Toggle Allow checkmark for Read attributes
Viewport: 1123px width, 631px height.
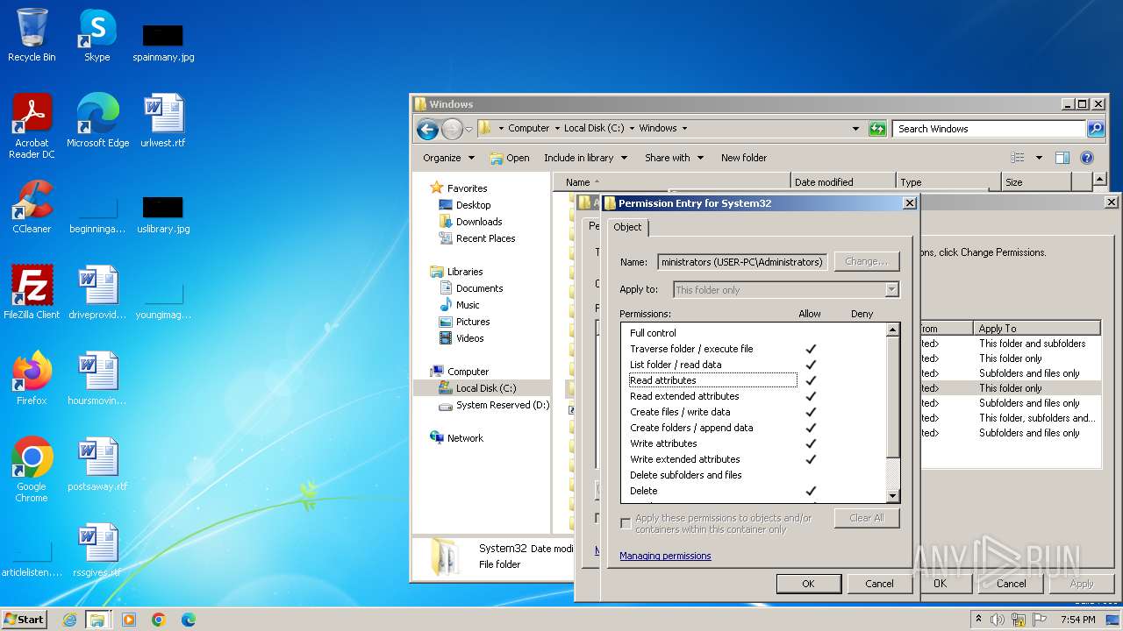pos(811,380)
